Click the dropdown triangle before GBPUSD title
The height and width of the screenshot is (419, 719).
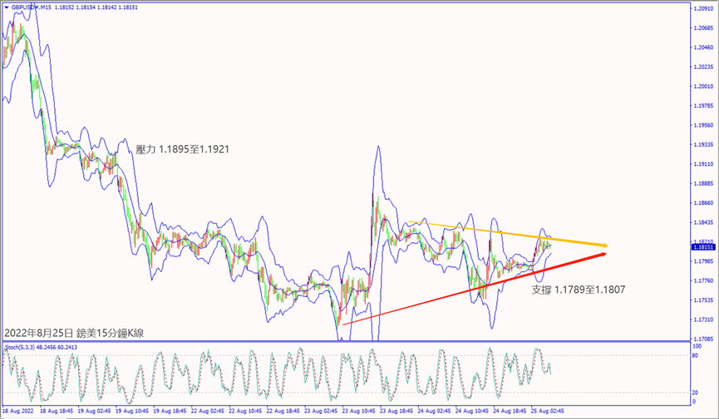pyautogui.click(x=5, y=7)
